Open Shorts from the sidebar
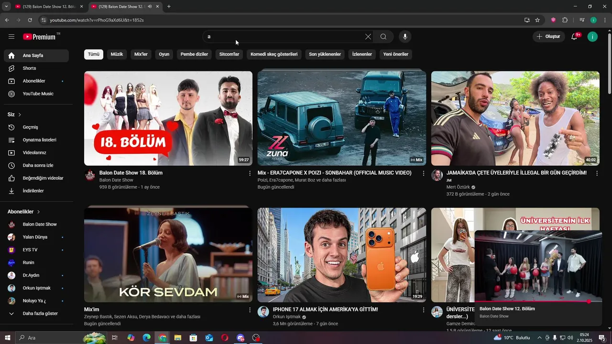 [x=36, y=68]
